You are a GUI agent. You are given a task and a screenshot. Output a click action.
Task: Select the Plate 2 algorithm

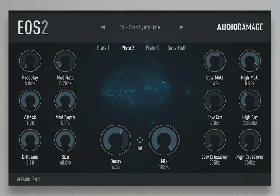click(x=128, y=48)
